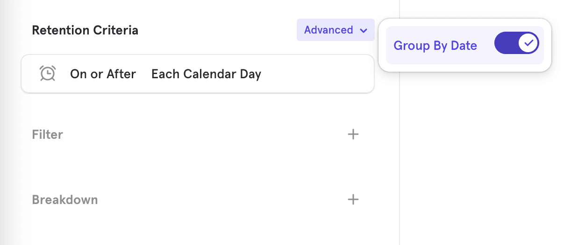Change the "Each Calendar Day" setting
571x245 pixels.
pyautogui.click(x=206, y=74)
